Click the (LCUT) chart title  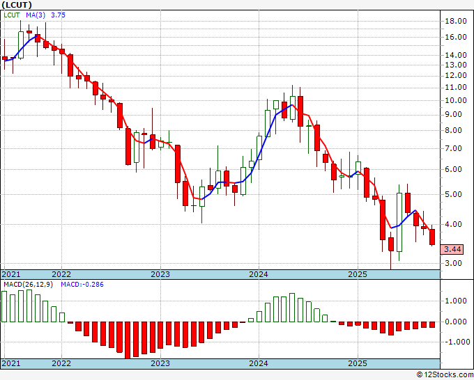tap(17, 5)
